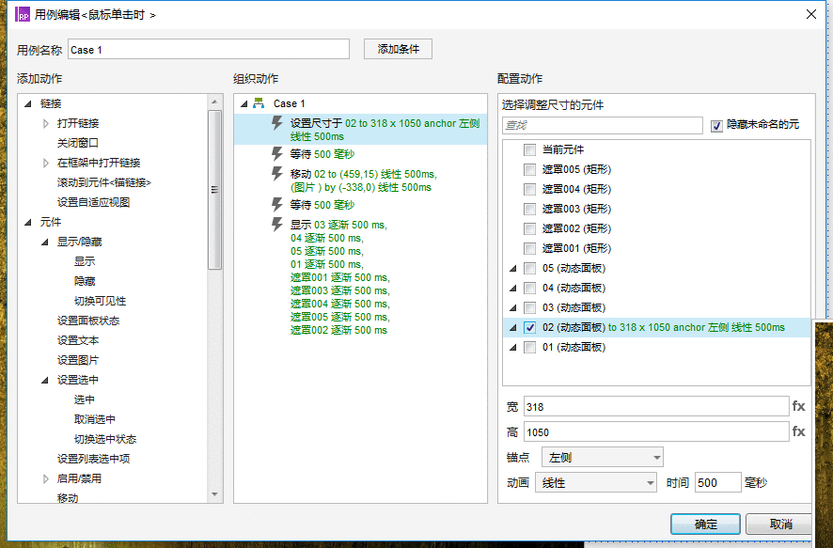
Task: Collapse the 链接 action group
Action: [x=28, y=104]
